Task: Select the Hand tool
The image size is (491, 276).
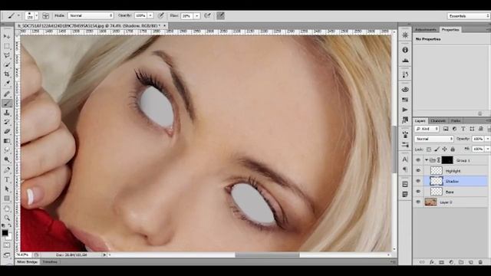Action: point(7,209)
